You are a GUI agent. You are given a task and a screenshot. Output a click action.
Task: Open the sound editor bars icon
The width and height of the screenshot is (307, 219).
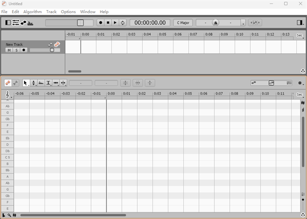coord(30,23)
